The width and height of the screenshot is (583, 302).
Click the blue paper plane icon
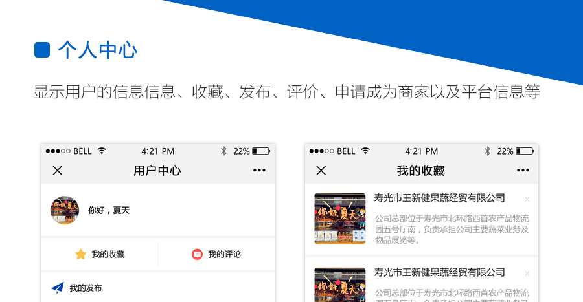point(58,288)
